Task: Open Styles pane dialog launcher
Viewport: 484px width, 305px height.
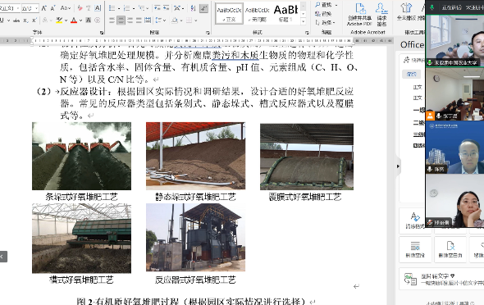Action: click(x=307, y=32)
